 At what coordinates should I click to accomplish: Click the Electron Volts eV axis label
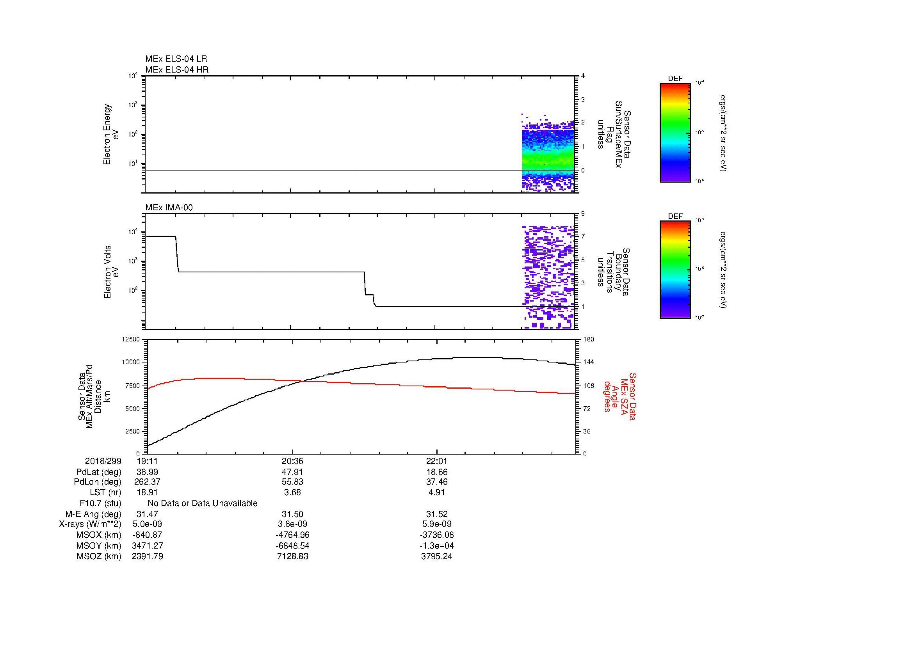tap(111, 272)
